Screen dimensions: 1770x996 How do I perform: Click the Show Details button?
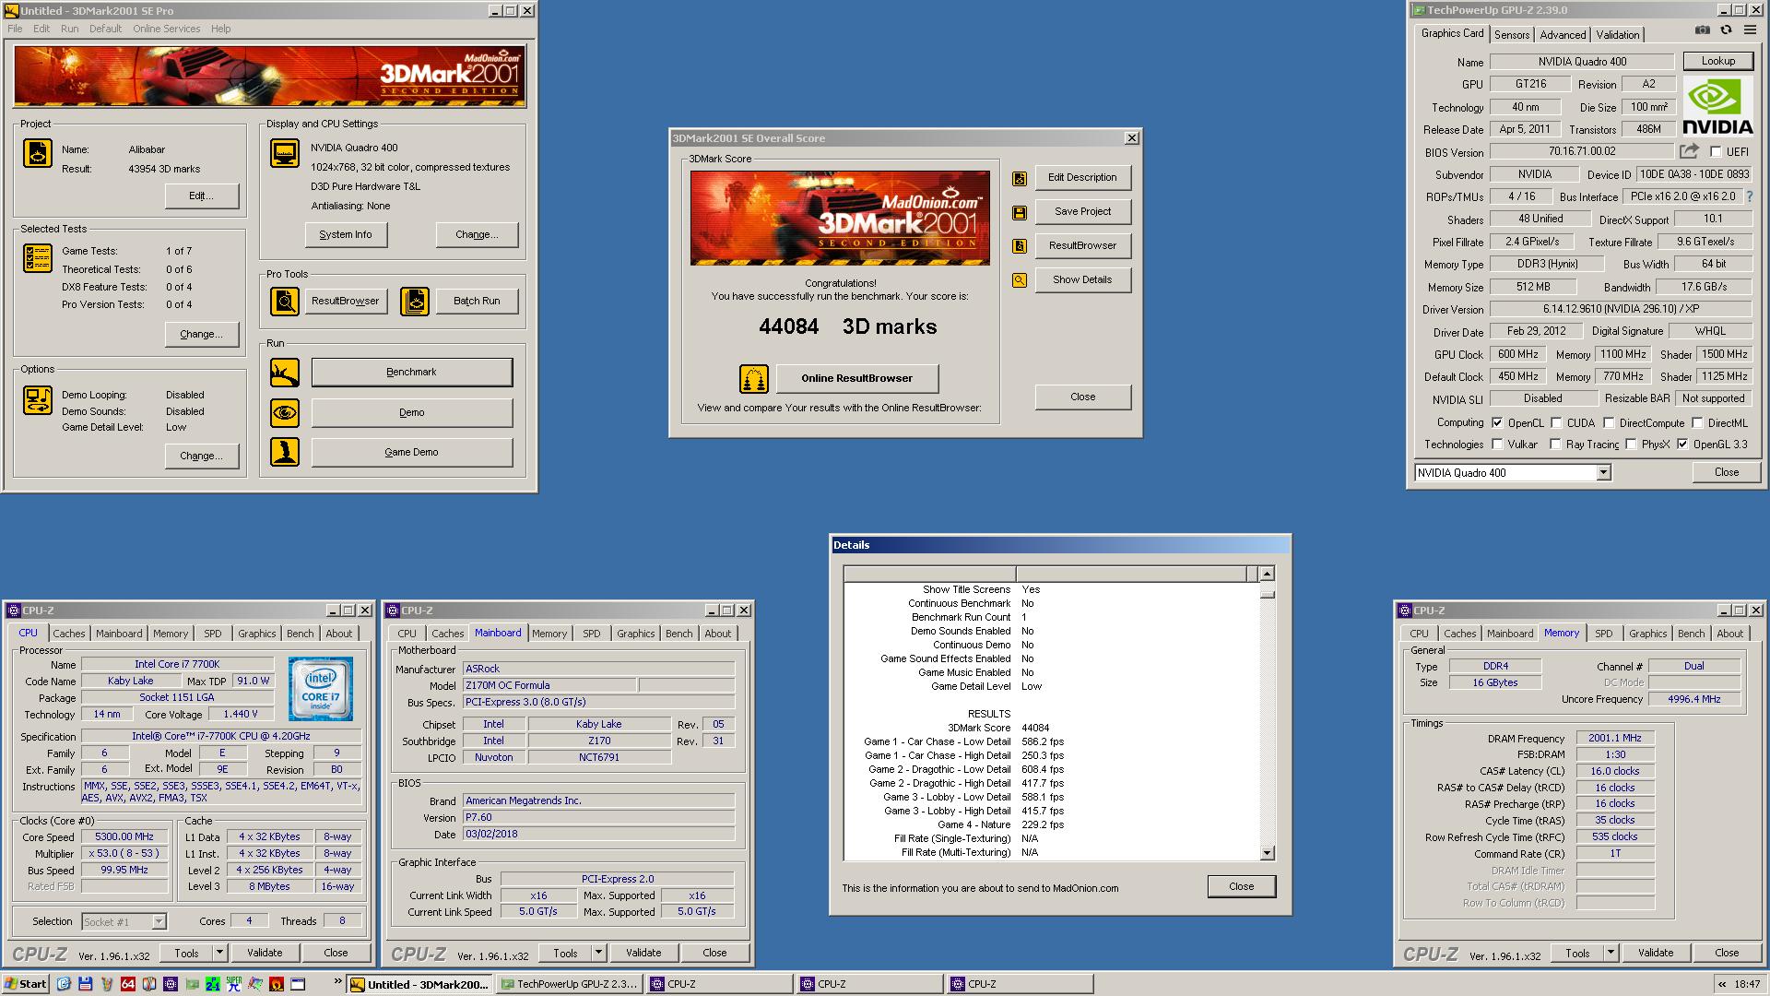pos(1082,279)
